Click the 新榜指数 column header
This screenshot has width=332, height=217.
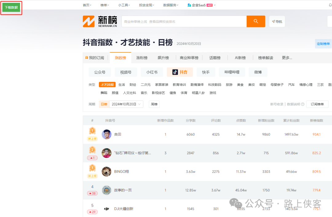pyautogui.click(x=317, y=120)
